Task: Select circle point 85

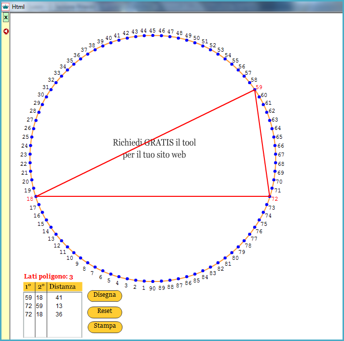Action: click(195, 274)
